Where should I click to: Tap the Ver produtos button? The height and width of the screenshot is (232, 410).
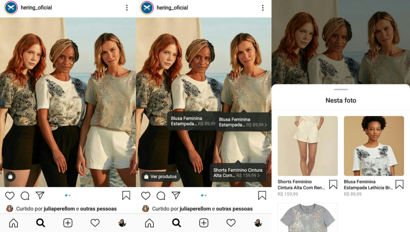coord(160,176)
